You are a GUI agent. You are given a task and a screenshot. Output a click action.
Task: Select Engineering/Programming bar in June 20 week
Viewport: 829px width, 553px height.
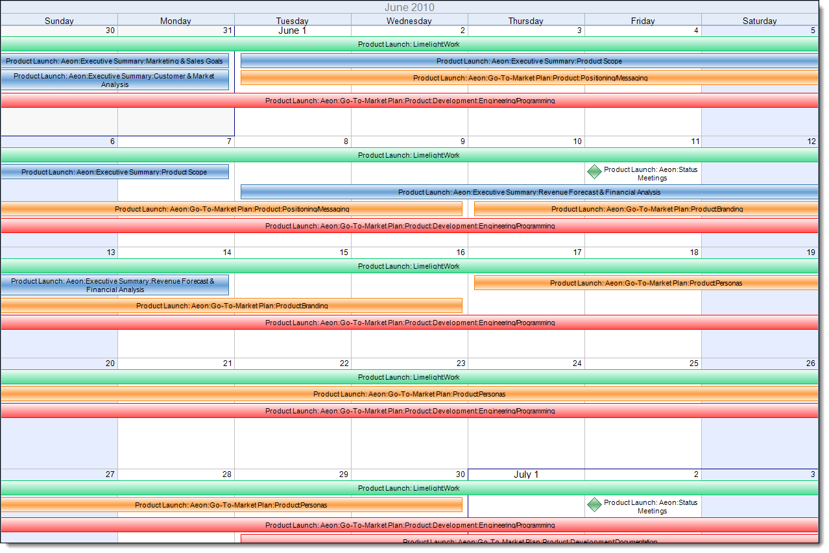click(x=409, y=411)
